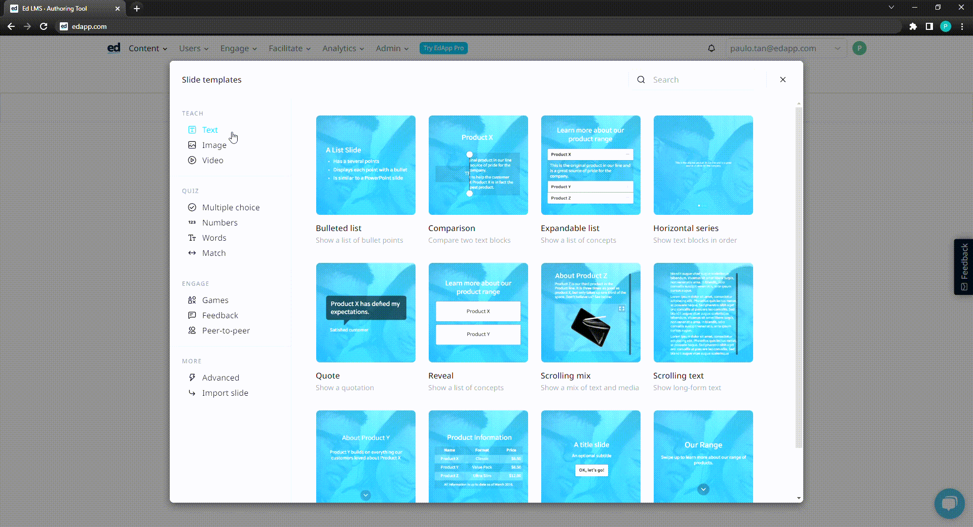Close the Slide templates dialog
Image resolution: width=973 pixels, height=527 pixels.
(x=783, y=80)
